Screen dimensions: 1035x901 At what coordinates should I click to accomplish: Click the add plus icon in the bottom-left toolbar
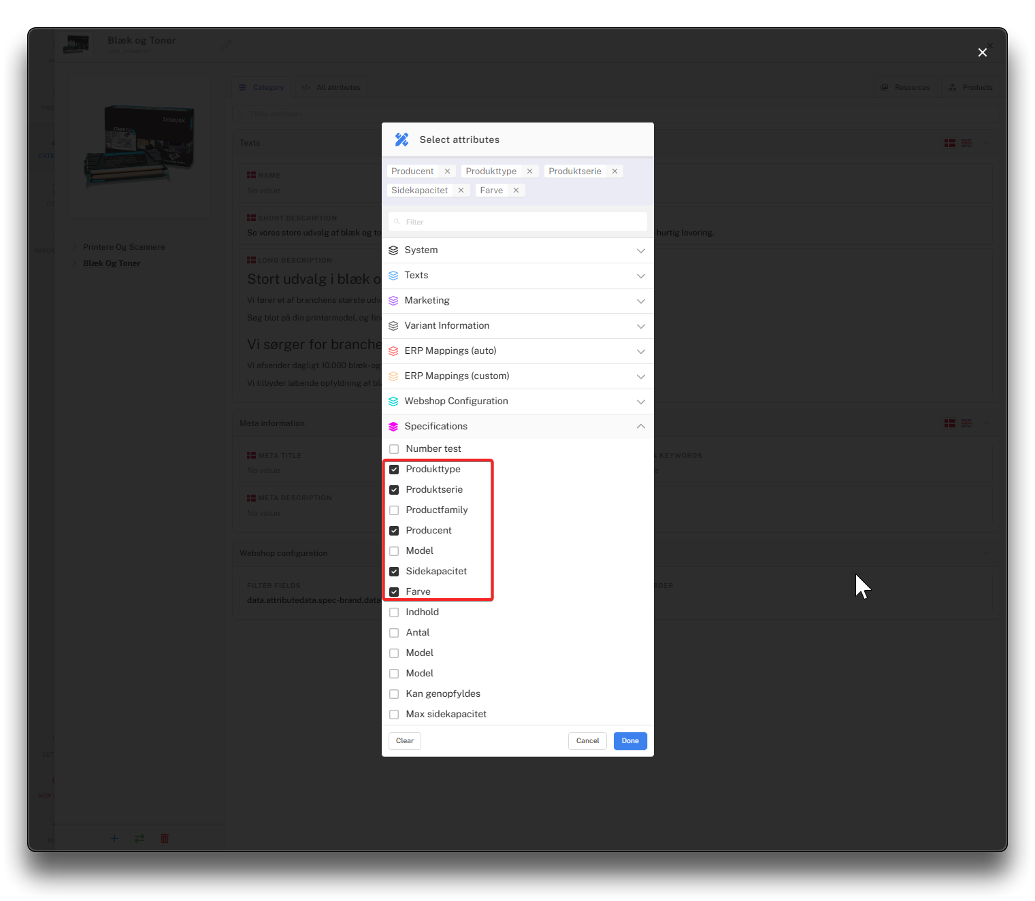click(114, 838)
